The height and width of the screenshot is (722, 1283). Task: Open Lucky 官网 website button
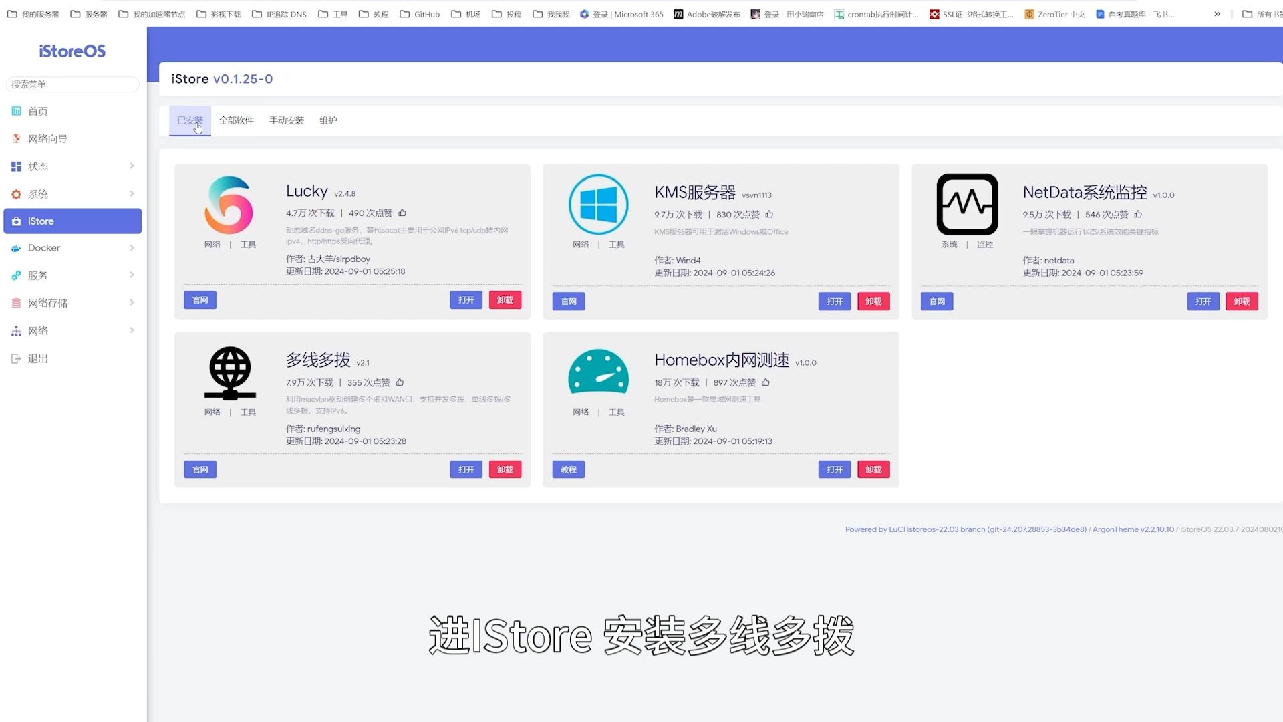pos(200,300)
